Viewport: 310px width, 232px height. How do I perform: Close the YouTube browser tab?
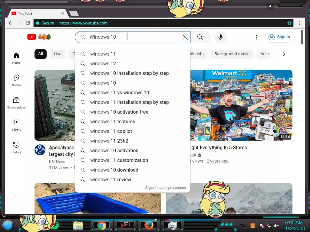63,13
